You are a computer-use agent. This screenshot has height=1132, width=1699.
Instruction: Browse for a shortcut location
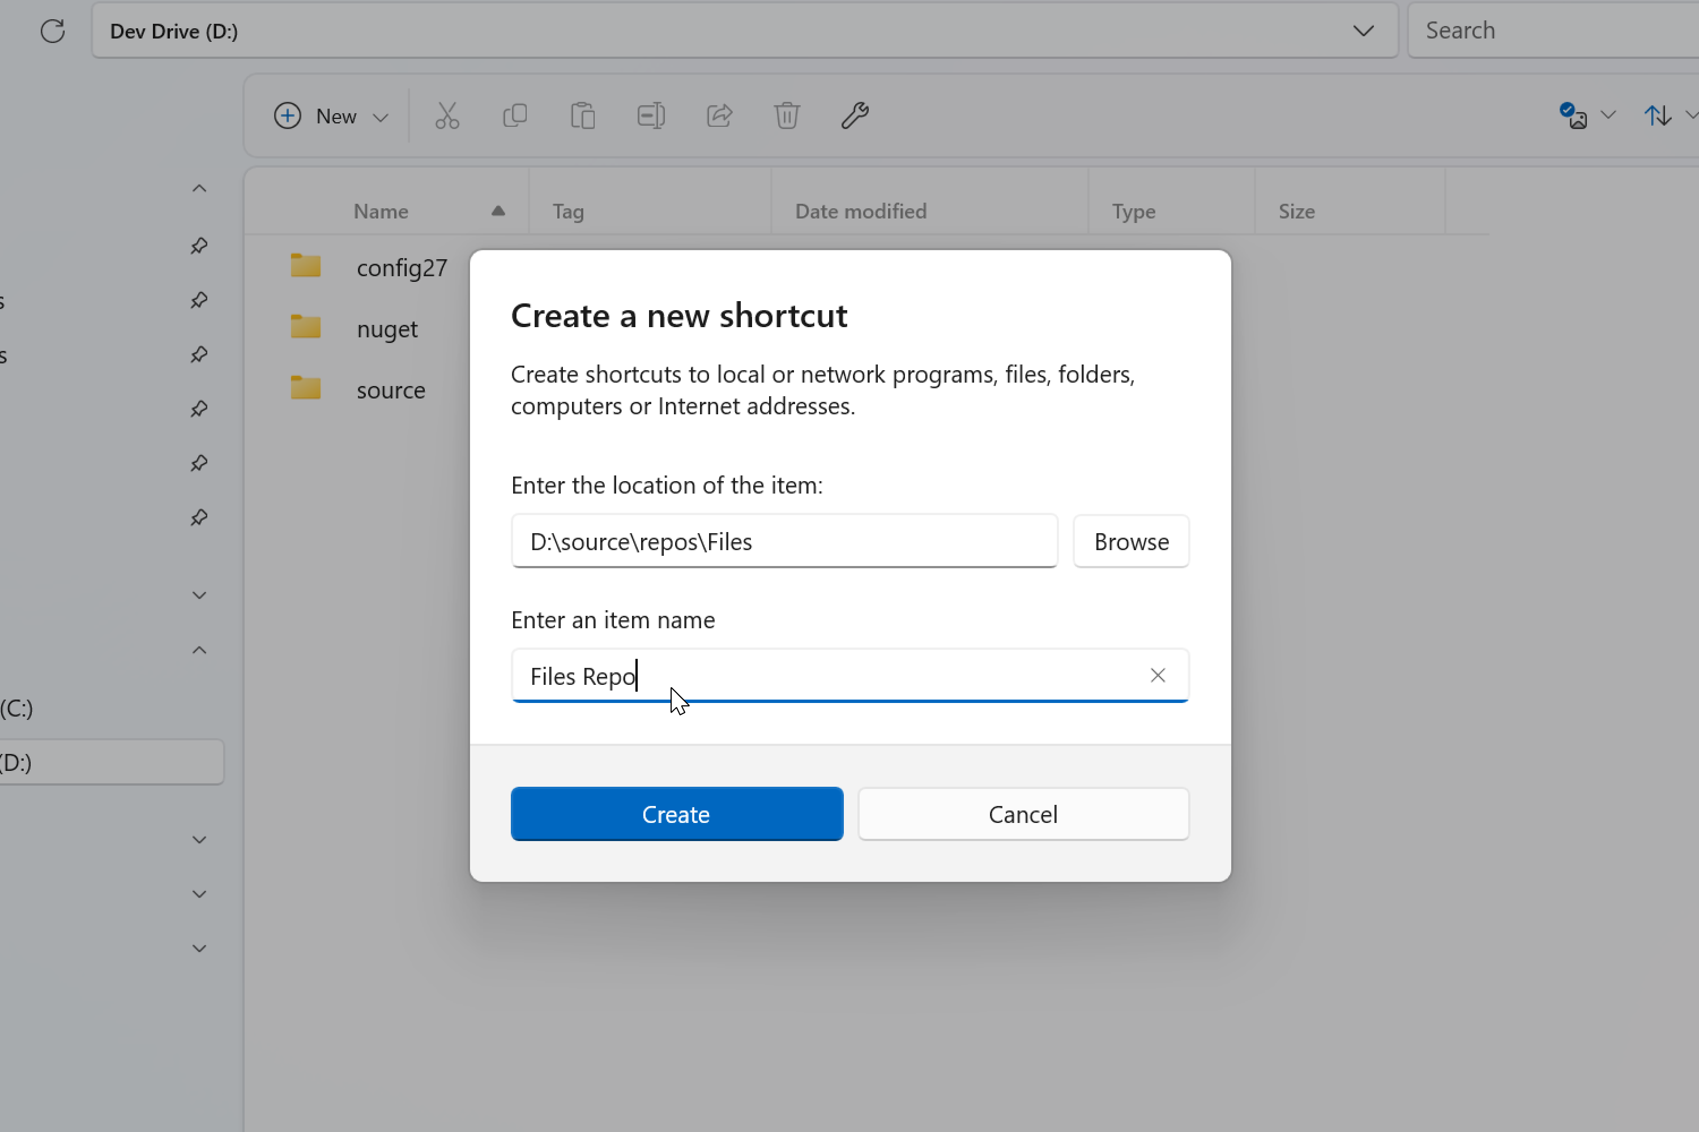[x=1130, y=541]
